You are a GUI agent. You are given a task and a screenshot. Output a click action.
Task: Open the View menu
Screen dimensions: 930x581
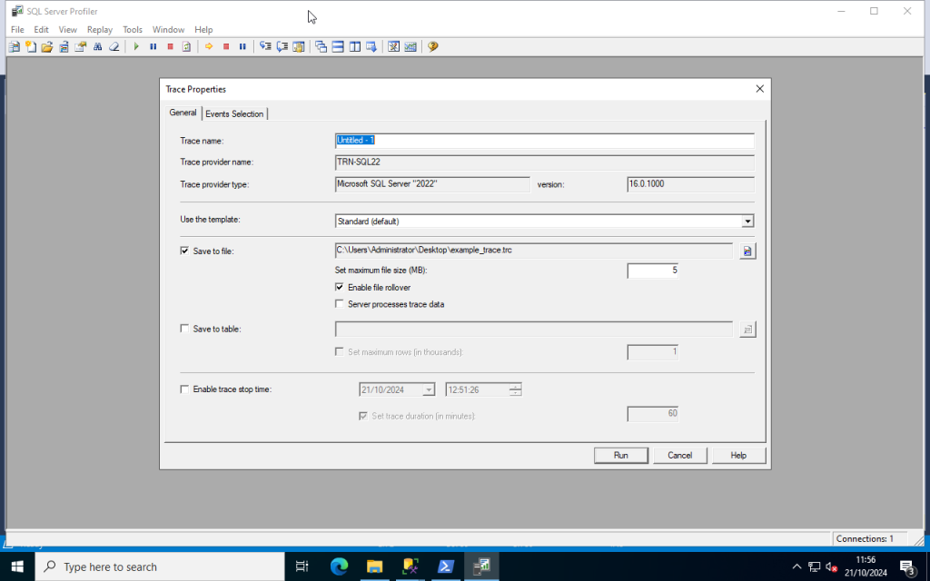(67, 30)
